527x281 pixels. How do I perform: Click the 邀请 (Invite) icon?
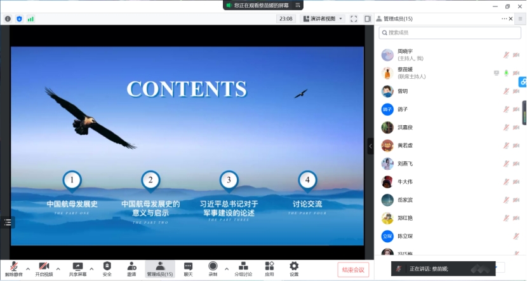[131, 267]
